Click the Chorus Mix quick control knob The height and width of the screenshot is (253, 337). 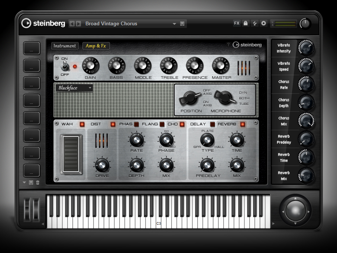point(306,121)
